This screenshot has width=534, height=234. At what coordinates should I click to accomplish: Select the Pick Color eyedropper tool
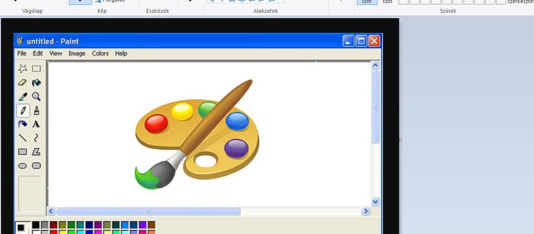22,97
